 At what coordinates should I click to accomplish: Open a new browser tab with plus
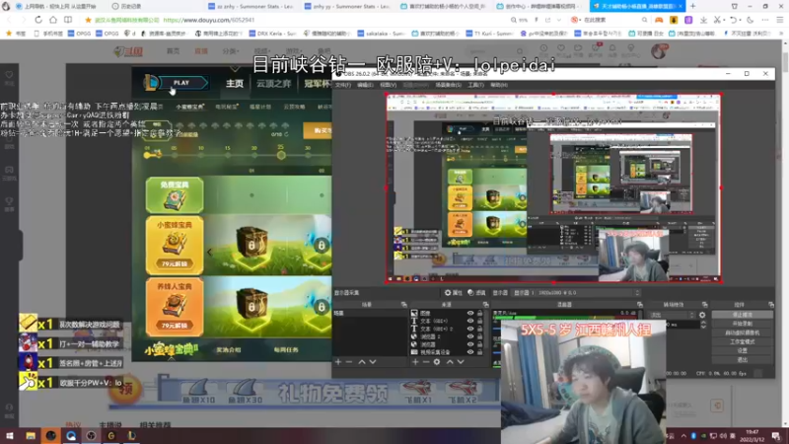(x=693, y=6)
